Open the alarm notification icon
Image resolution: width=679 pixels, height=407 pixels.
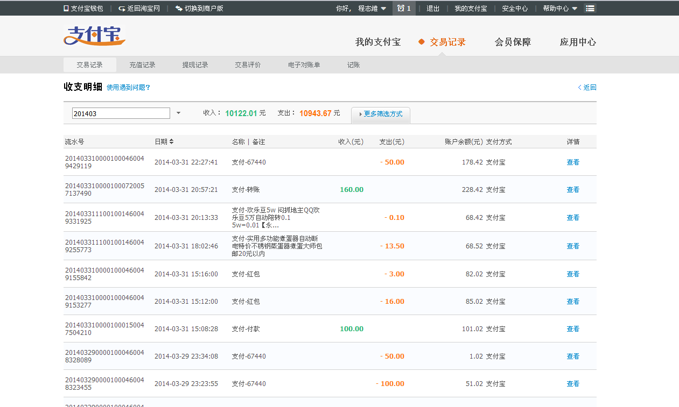pyautogui.click(x=401, y=8)
